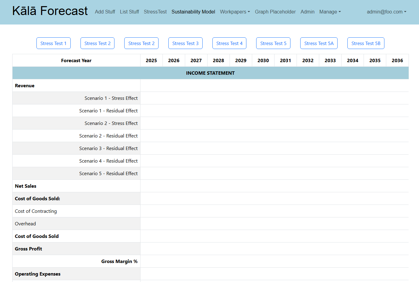This screenshot has width=419, height=282.
Task: Trigger the Stress Test 5A button
Action: (319, 43)
